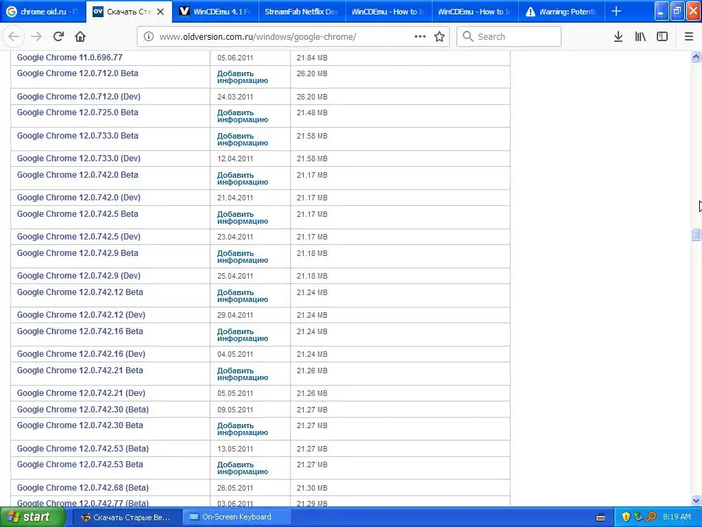Click the scrollbar down arrow
The height and width of the screenshot is (527, 702).
point(697,500)
